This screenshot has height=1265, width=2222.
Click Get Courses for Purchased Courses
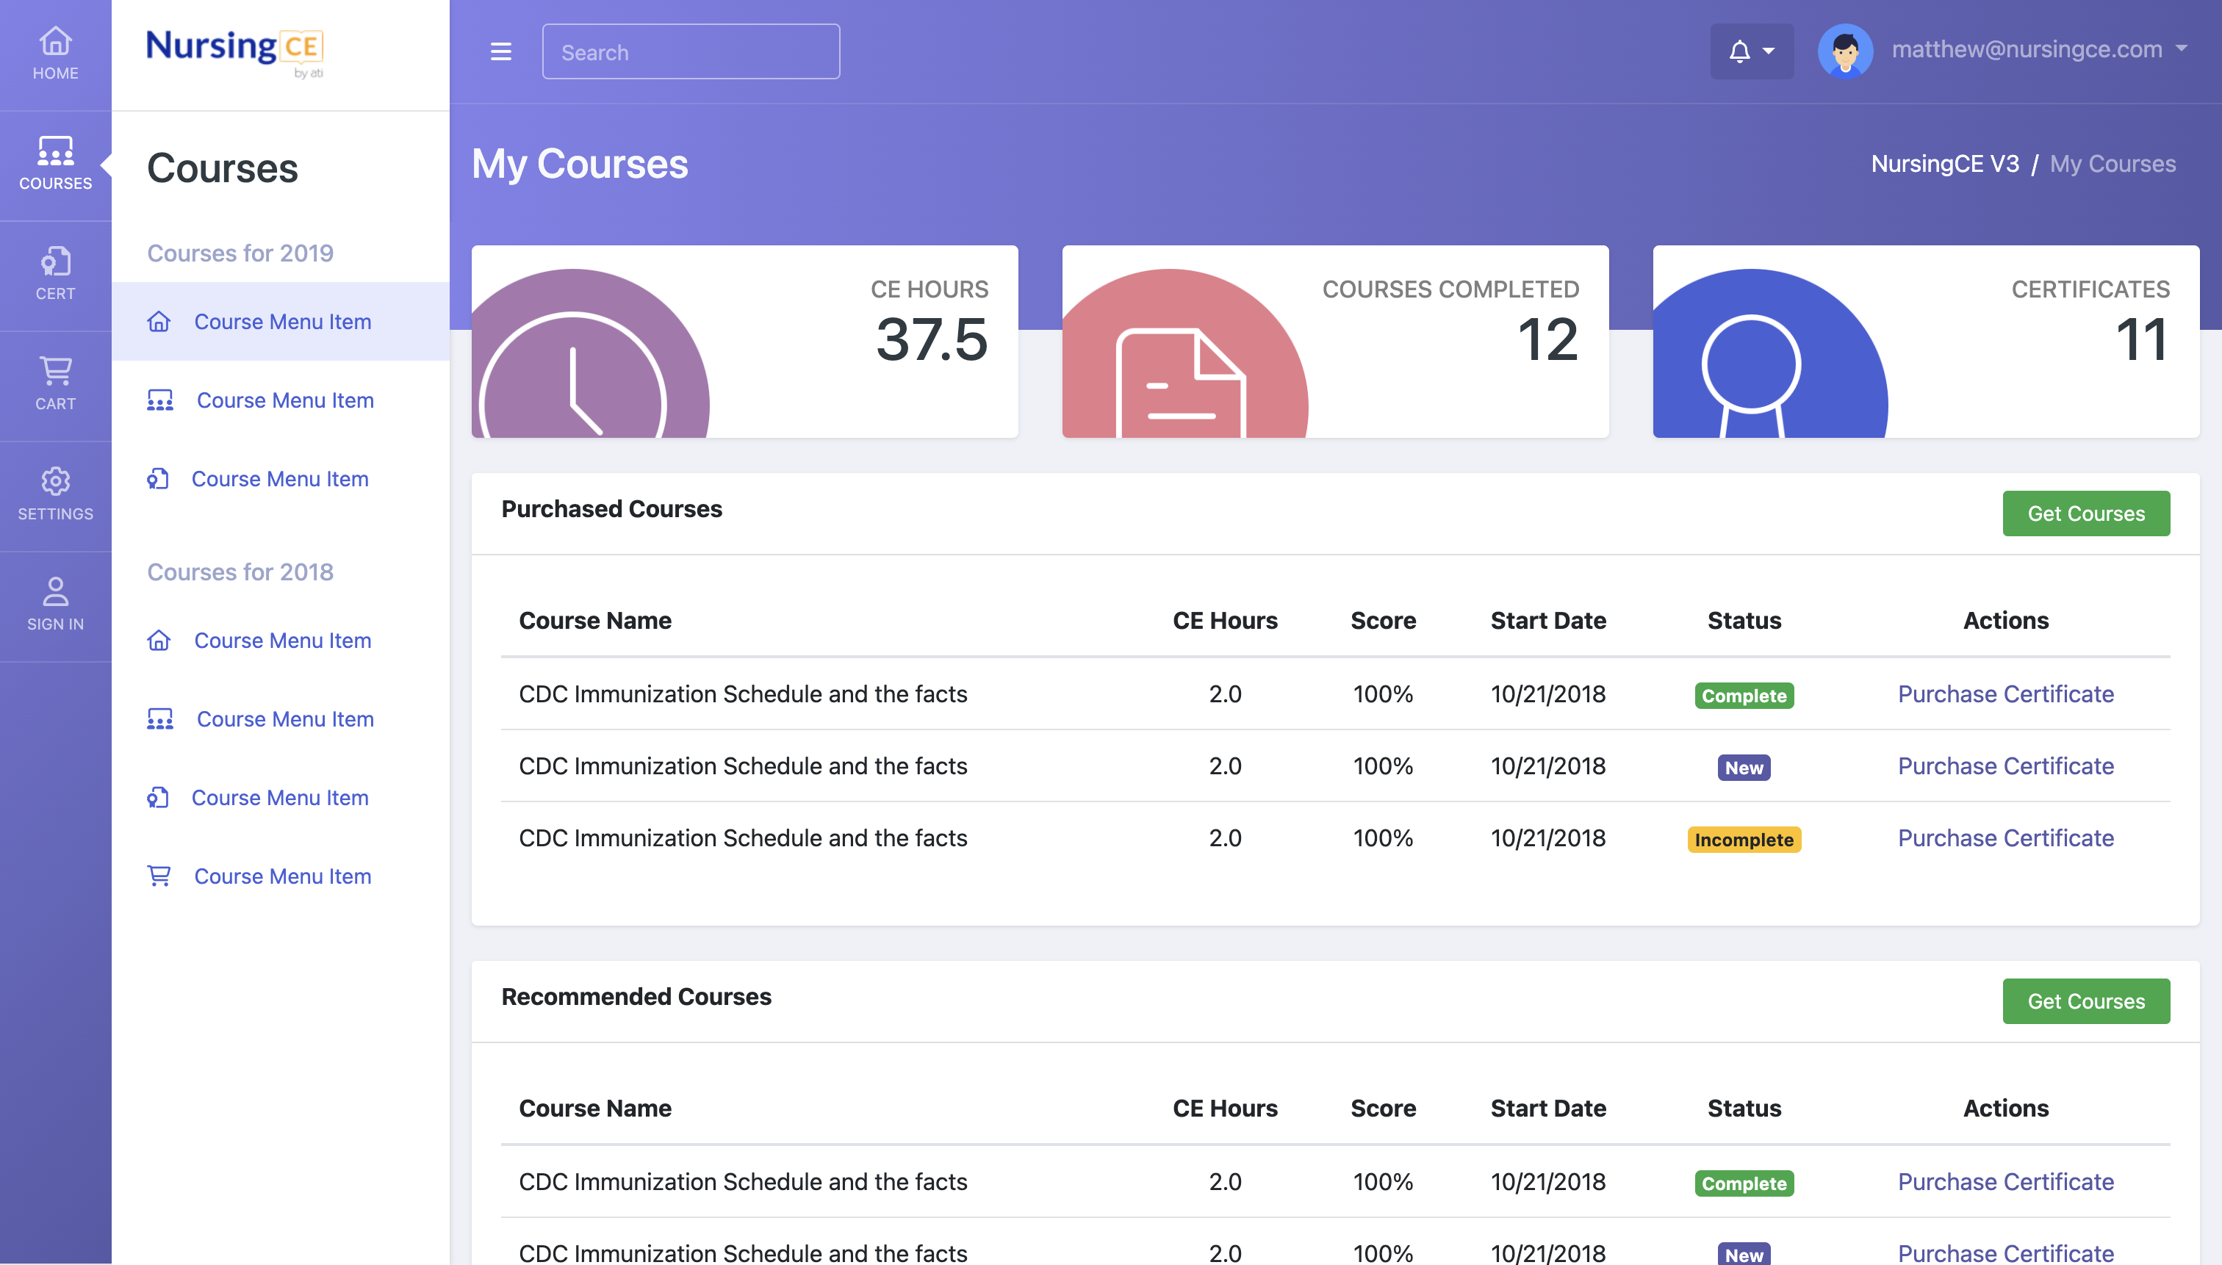click(2085, 513)
